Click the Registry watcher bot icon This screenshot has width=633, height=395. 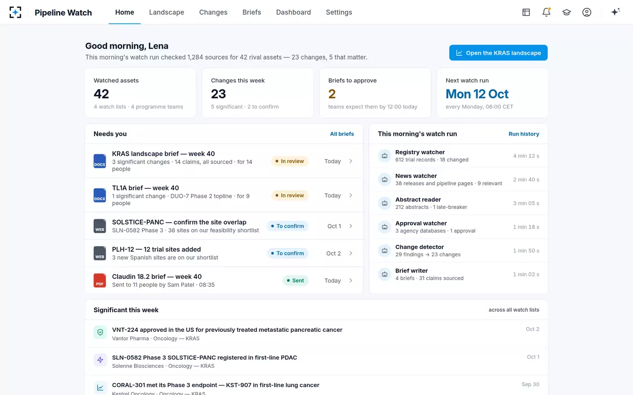pos(385,156)
